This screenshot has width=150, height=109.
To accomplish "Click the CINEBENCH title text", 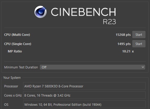I will (83, 12).
